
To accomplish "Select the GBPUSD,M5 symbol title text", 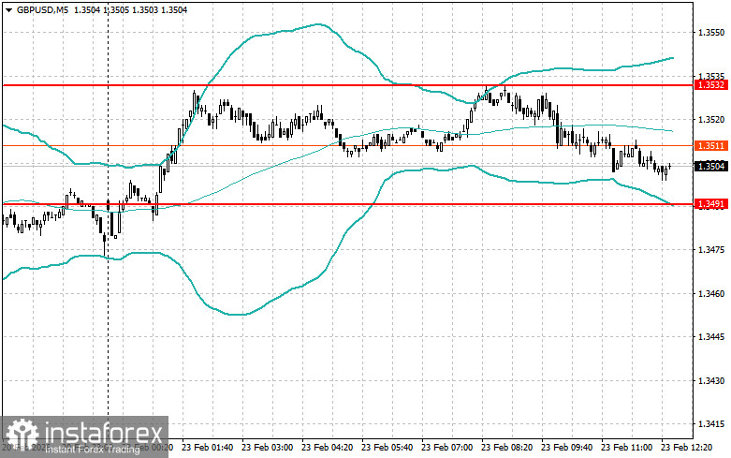I will [x=42, y=9].
